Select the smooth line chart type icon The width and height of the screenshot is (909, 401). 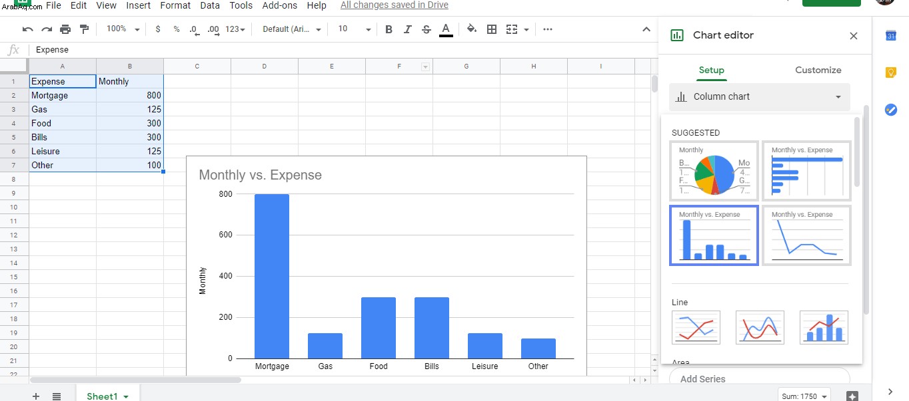(x=760, y=327)
